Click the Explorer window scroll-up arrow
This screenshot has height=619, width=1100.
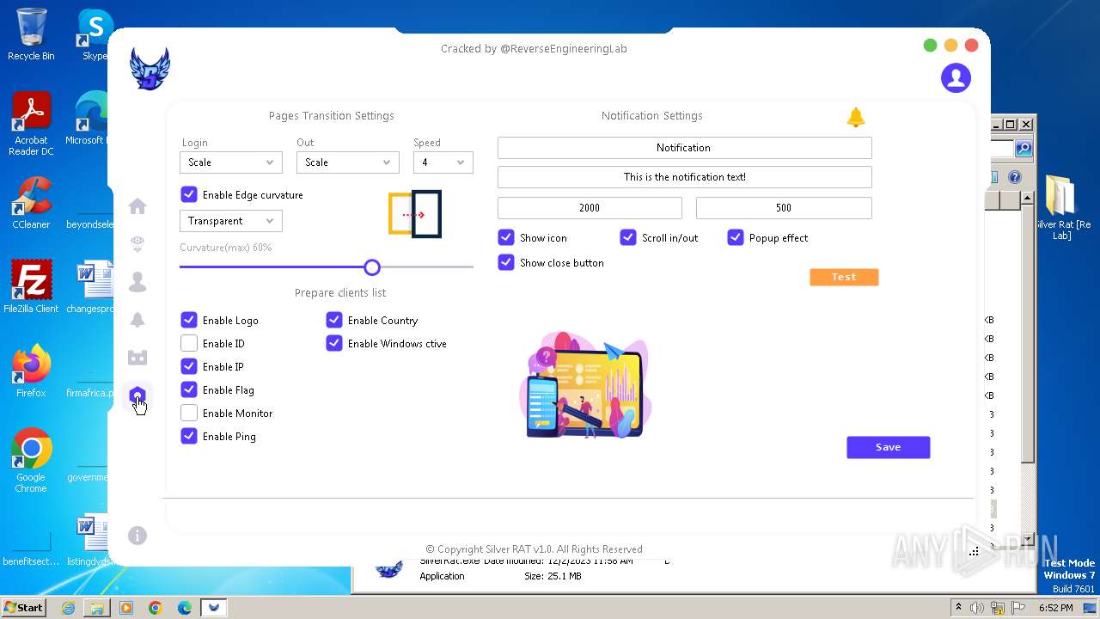1026,199
